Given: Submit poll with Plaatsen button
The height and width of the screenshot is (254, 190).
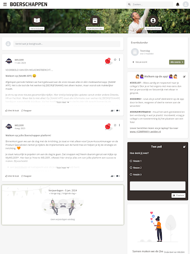Looking at the screenshot, I should point(179,195).
